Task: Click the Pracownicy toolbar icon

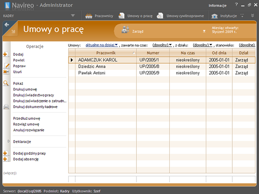Action: pos(90,16)
